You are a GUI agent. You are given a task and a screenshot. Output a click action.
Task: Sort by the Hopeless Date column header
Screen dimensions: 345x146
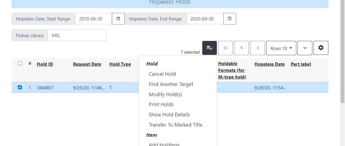click(269, 64)
